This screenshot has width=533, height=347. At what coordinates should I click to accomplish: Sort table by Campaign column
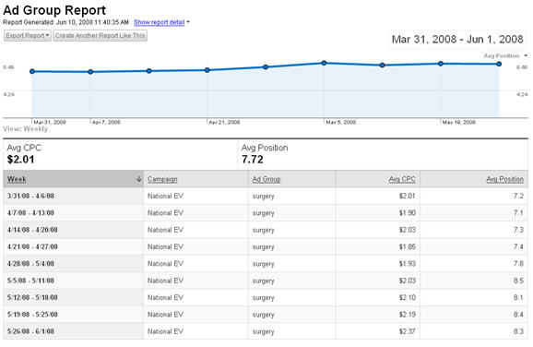pyautogui.click(x=162, y=179)
